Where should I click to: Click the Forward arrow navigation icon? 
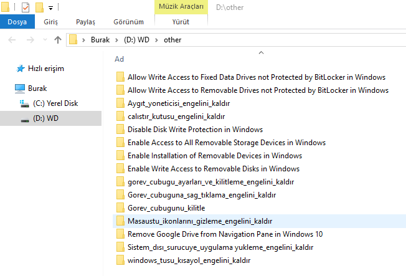[x=31, y=40]
